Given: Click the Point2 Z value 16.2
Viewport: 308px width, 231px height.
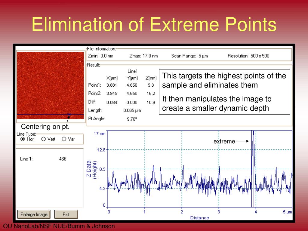Looking at the screenshot, I should [x=151, y=94].
